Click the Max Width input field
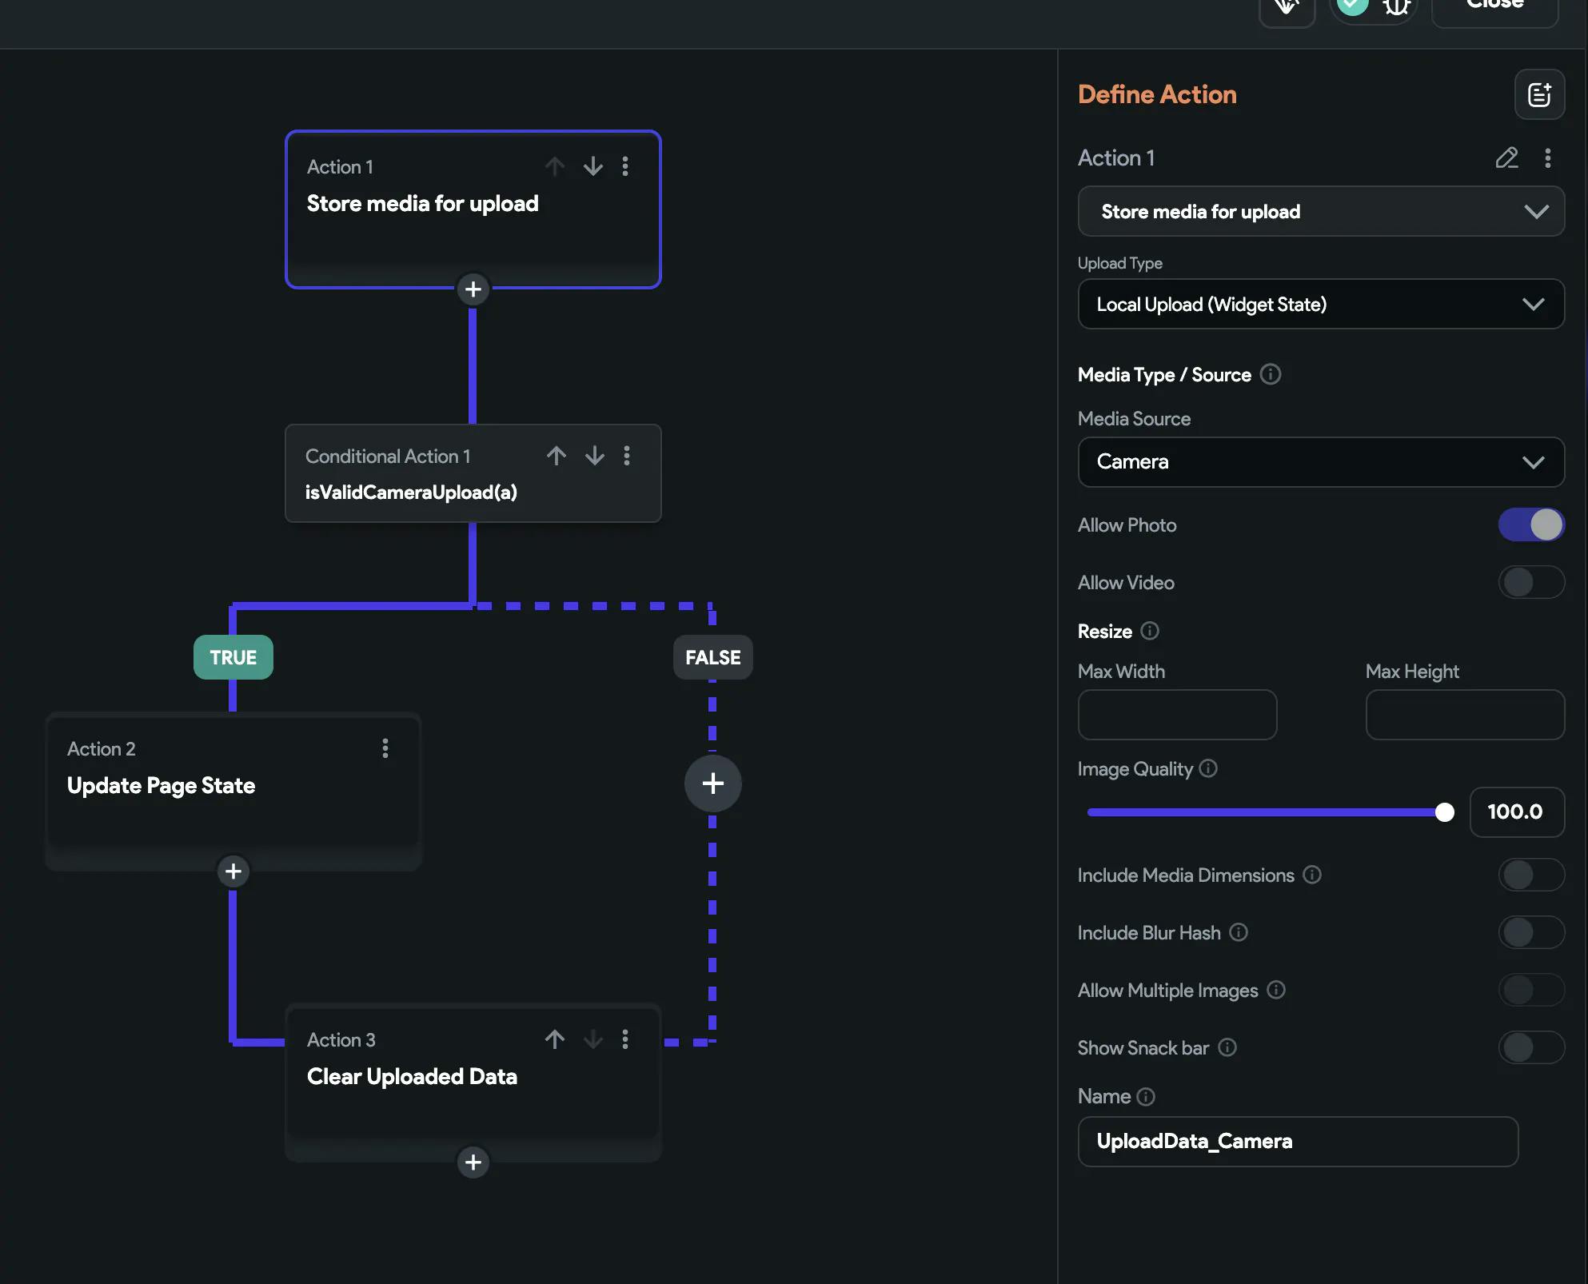1588x1284 pixels. pos(1177,715)
